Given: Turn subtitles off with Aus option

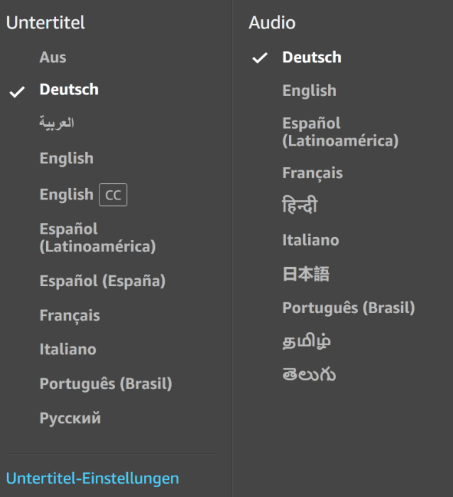Looking at the screenshot, I should click(x=53, y=58).
